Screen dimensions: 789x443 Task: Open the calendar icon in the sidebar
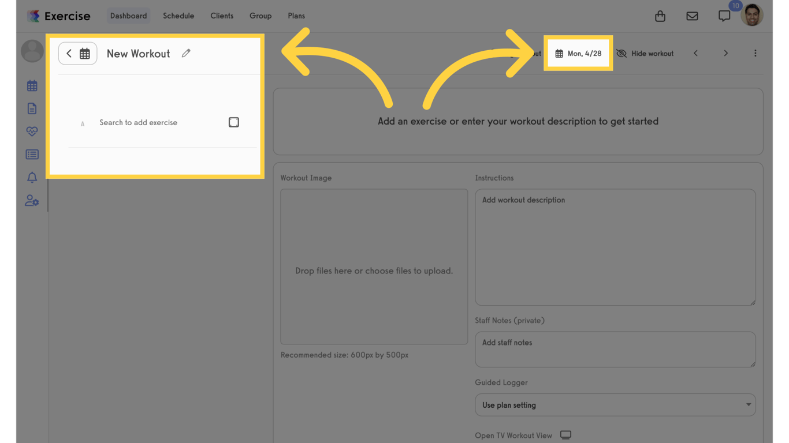[32, 86]
